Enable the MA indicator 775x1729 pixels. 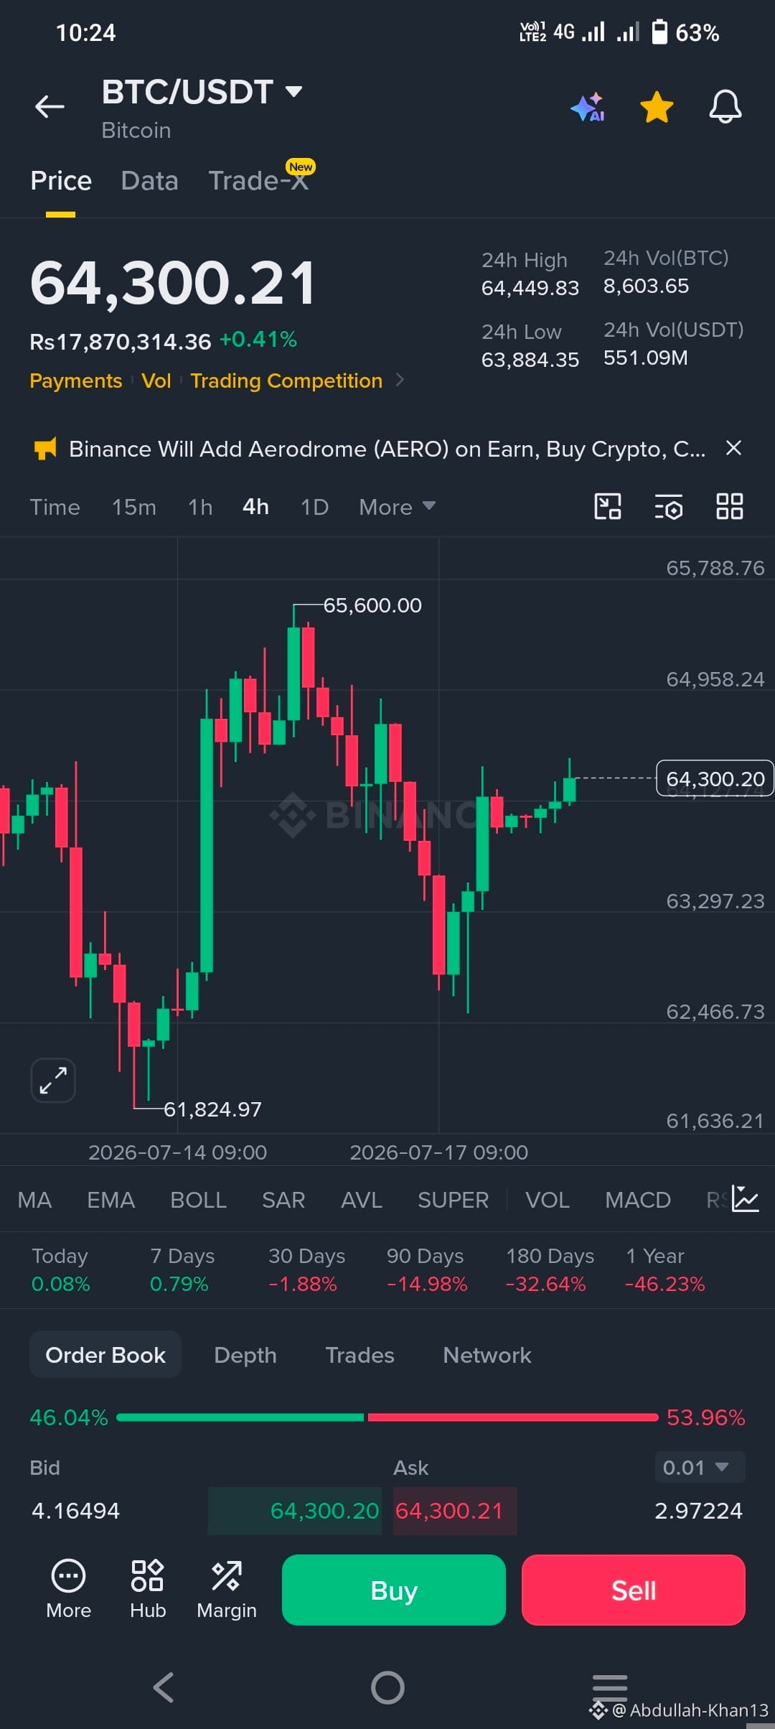34,1200
